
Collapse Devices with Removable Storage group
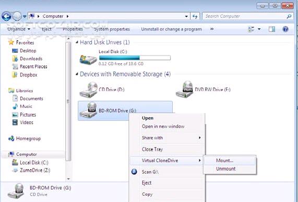pyautogui.click(x=77, y=74)
